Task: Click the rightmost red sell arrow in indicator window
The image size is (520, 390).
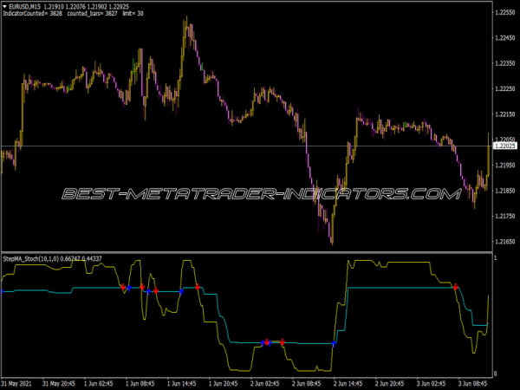Action: click(x=457, y=286)
